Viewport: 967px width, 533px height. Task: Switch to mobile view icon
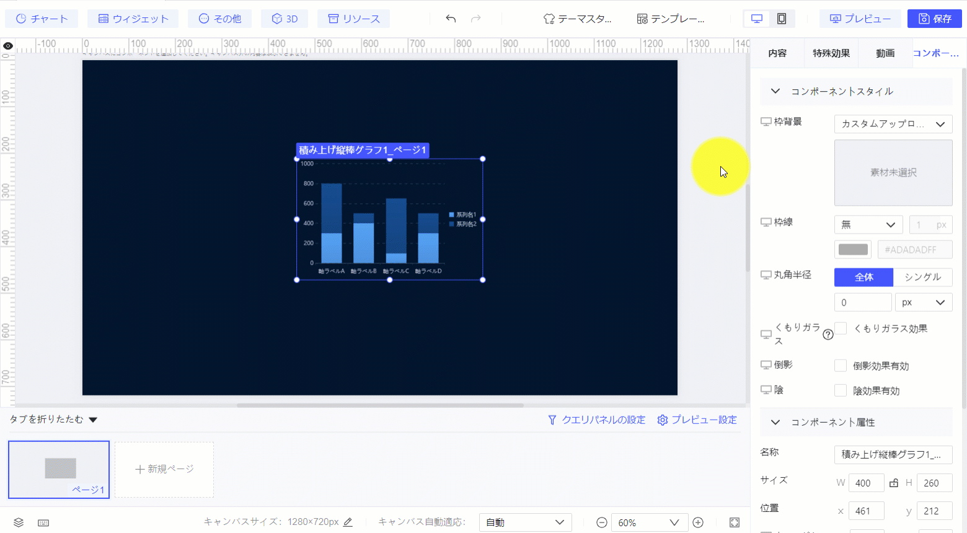(782, 19)
